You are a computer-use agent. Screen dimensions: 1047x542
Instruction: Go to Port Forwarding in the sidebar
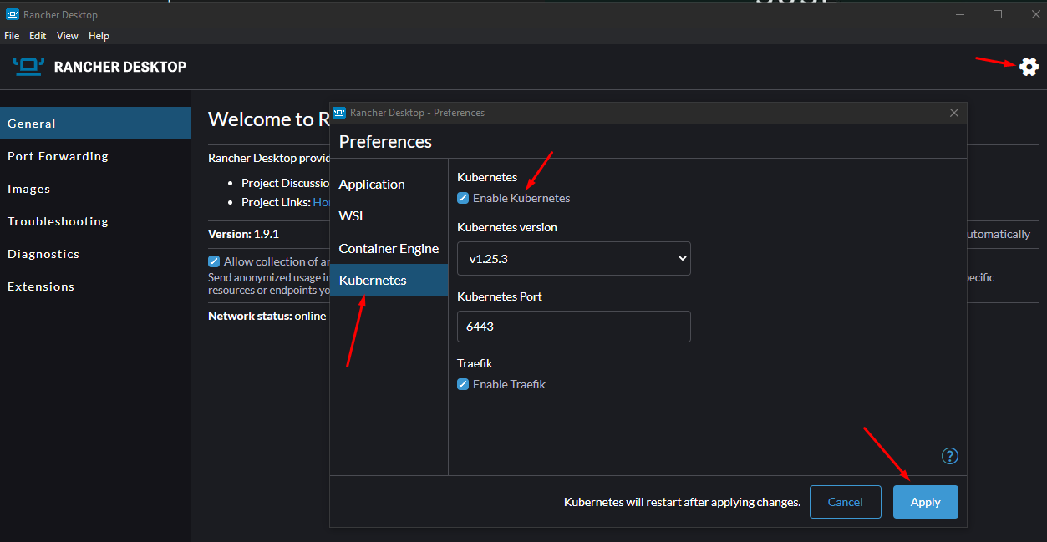[x=58, y=156]
